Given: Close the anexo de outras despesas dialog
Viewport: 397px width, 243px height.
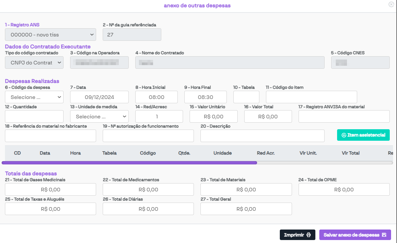Looking at the screenshot, I should (391, 5).
